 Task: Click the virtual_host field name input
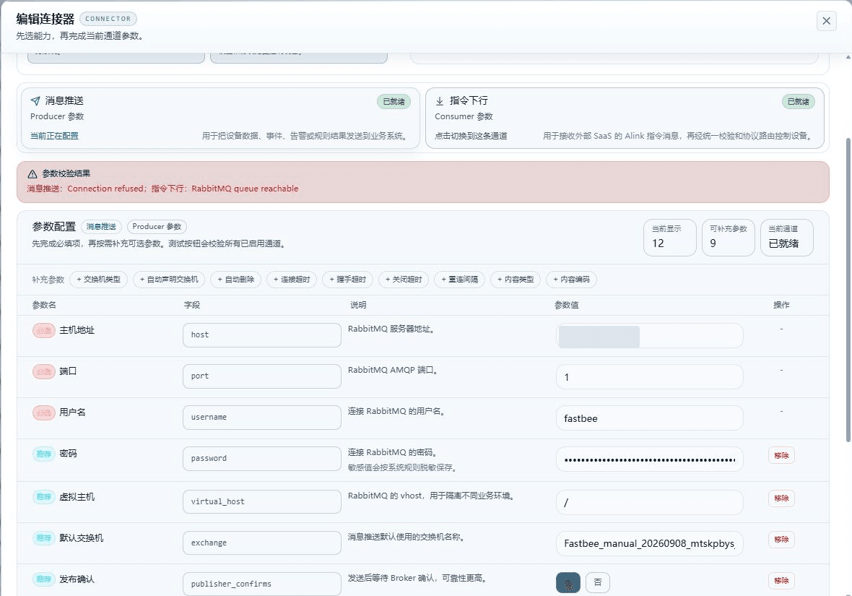(262, 501)
